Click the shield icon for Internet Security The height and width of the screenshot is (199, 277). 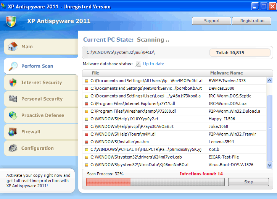tap(13, 83)
